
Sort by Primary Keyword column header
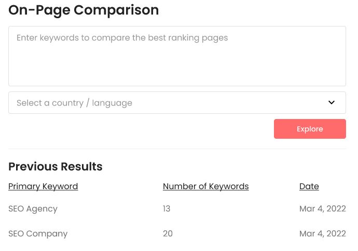pos(43,187)
